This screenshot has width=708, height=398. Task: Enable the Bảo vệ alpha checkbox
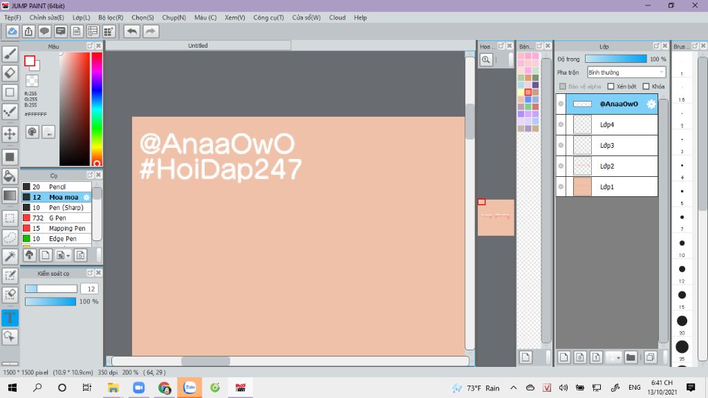click(x=563, y=86)
